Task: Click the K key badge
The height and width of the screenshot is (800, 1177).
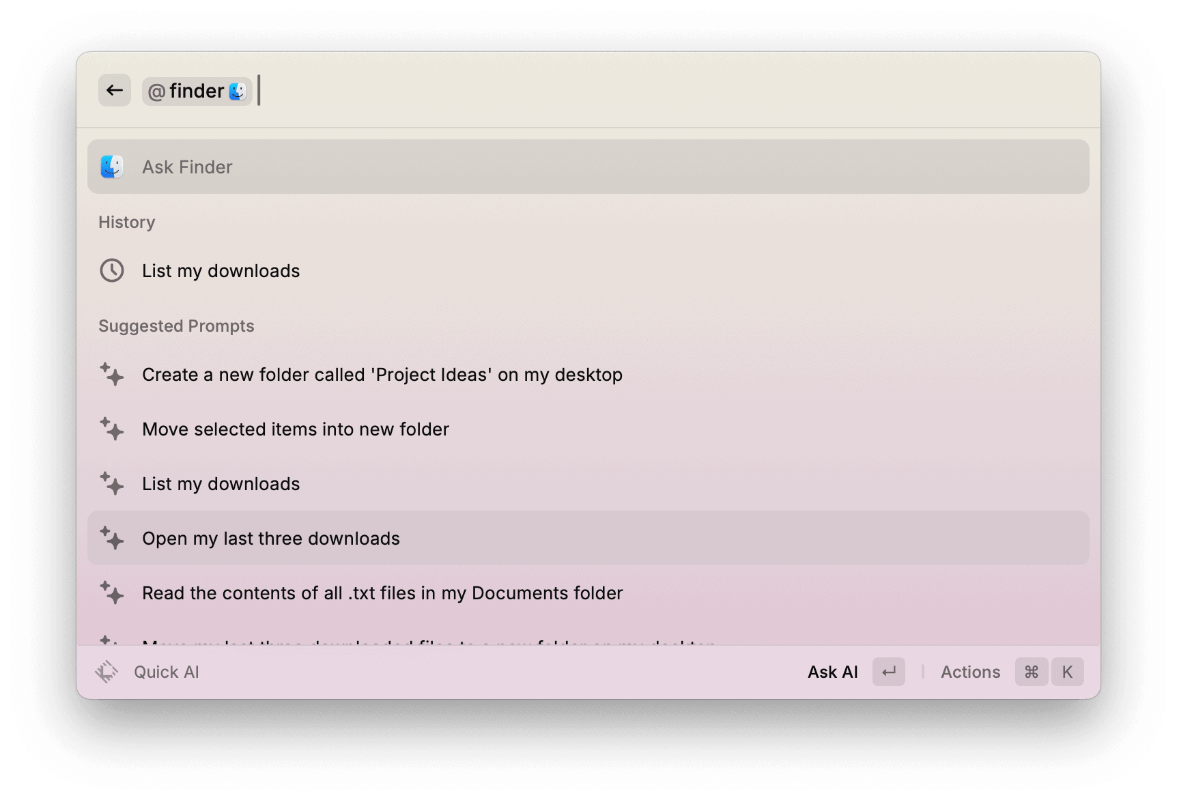Action: [1067, 672]
